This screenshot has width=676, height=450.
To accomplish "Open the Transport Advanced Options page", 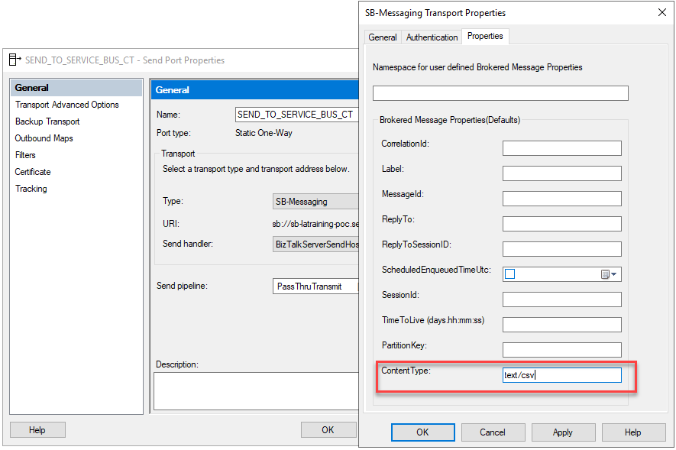I will (x=65, y=104).
